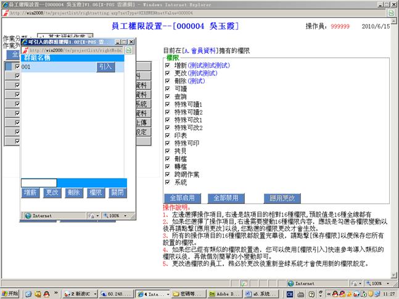Click the group name text field in popup

pos(39,183)
